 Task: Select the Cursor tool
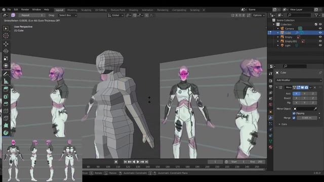click(x=6, y=36)
